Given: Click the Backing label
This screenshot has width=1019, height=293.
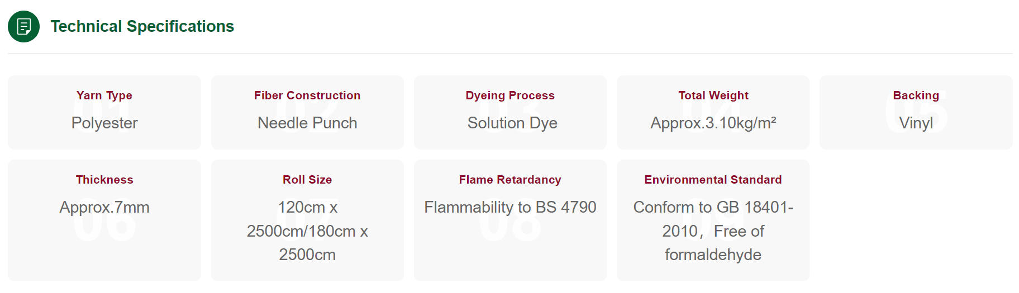Looking at the screenshot, I should pos(916,95).
